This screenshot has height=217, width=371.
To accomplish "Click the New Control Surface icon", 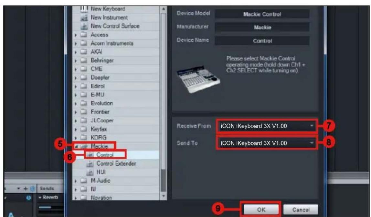I will (84, 26).
